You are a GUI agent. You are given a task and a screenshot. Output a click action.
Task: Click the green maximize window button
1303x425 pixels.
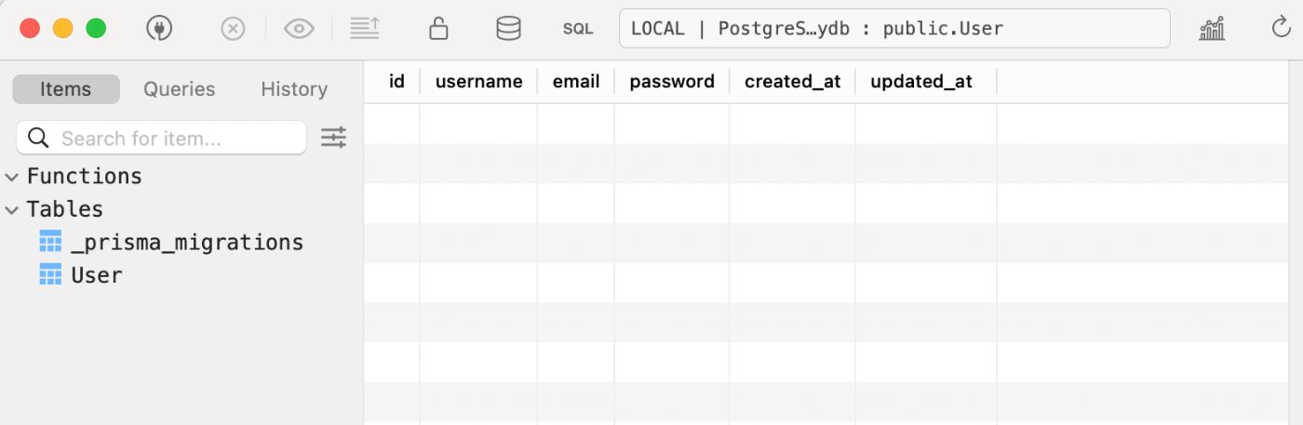[x=96, y=28]
